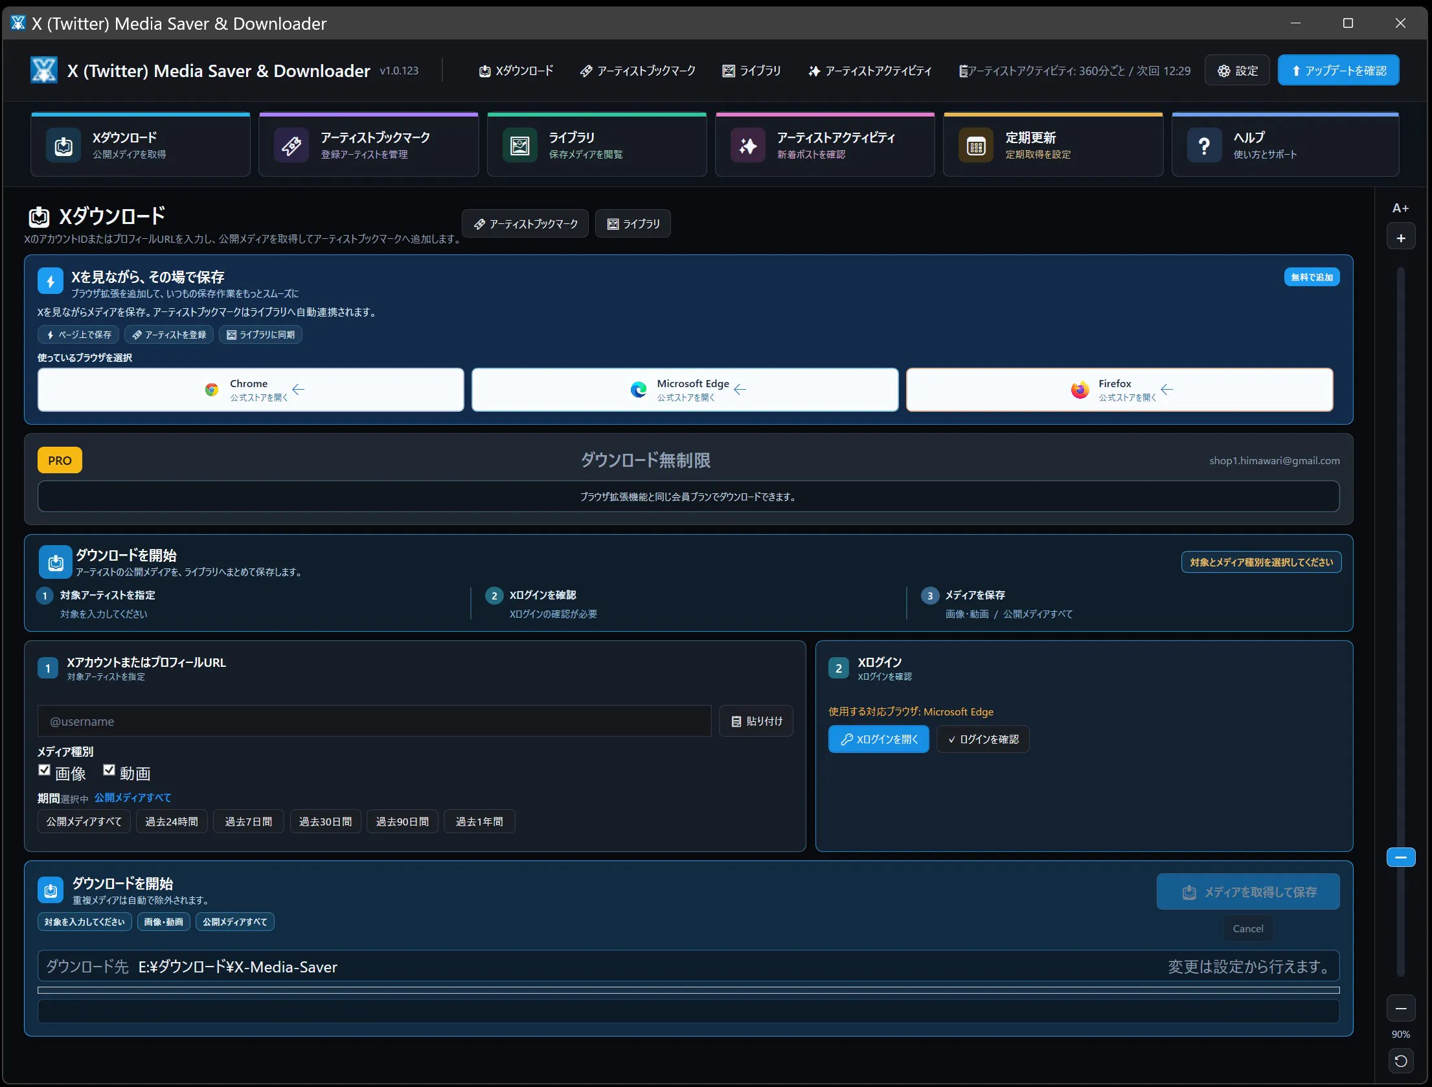Viewport: 1432px width, 1087px height.
Task: Click the Microsoft Edge browser icon
Action: tap(639, 390)
